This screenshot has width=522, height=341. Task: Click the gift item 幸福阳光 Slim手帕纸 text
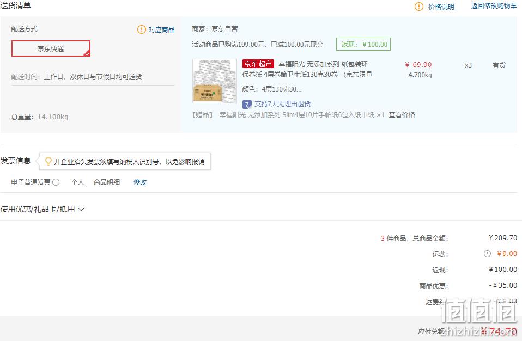[x=302, y=115]
